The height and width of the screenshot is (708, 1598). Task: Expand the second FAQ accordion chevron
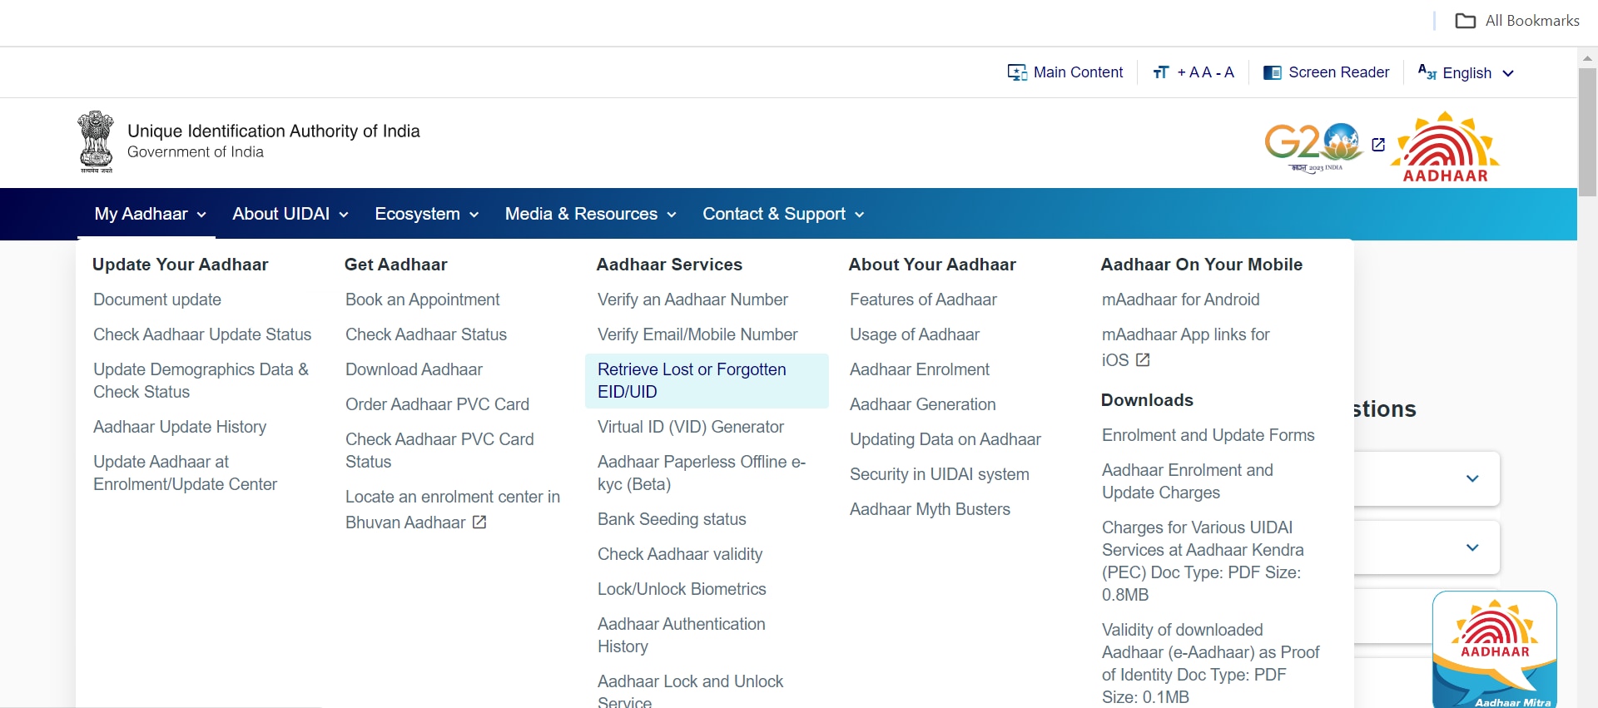[x=1472, y=547]
